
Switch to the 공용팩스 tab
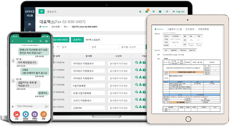(77, 40)
